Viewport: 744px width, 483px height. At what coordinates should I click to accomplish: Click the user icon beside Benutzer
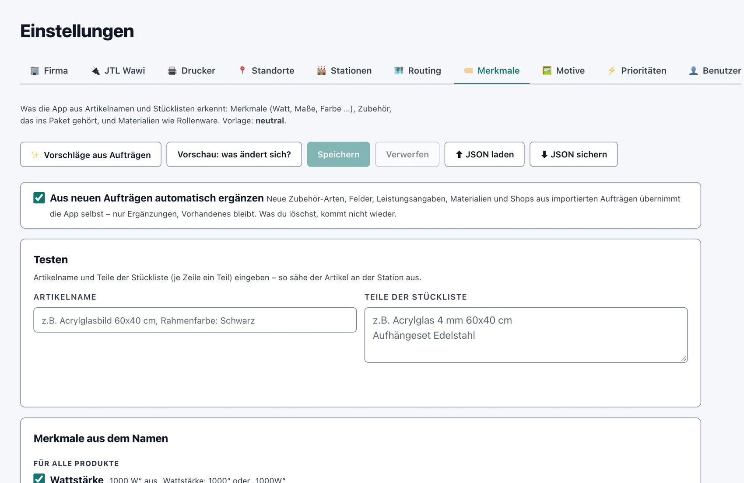coord(693,71)
